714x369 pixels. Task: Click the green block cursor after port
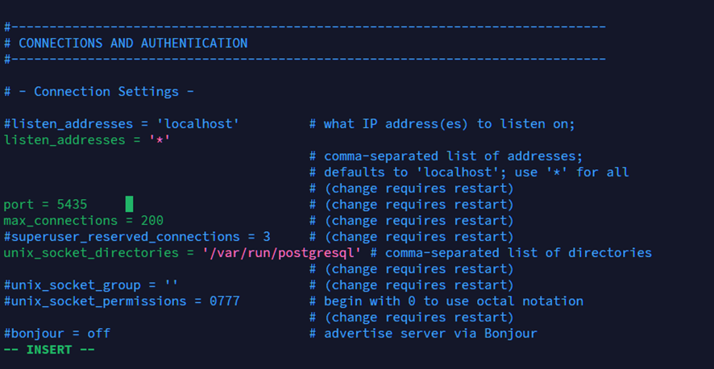click(x=129, y=205)
